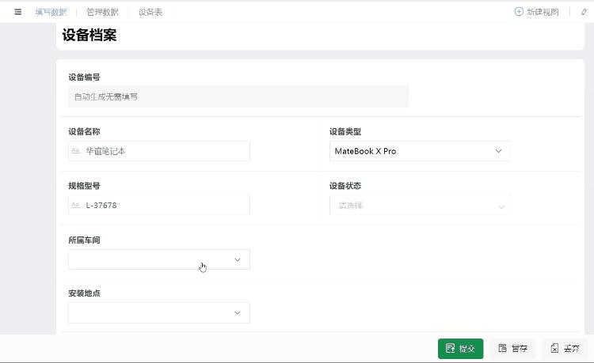This screenshot has height=363, width=594.
Task: Click the chevron arrow of 设备状态
Action: [x=501, y=207]
